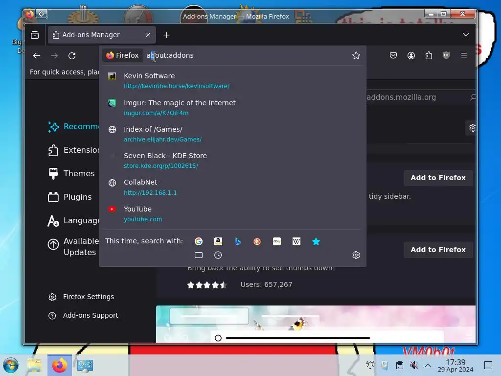This screenshot has width=501, height=376.
Task: Search this time with Bing
Action: click(237, 241)
